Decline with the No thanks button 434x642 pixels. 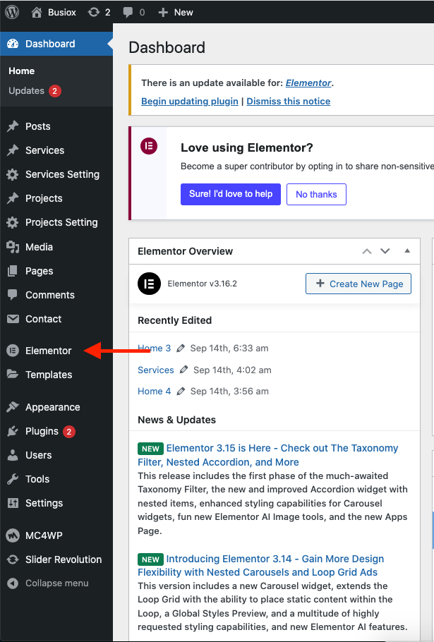pos(316,194)
